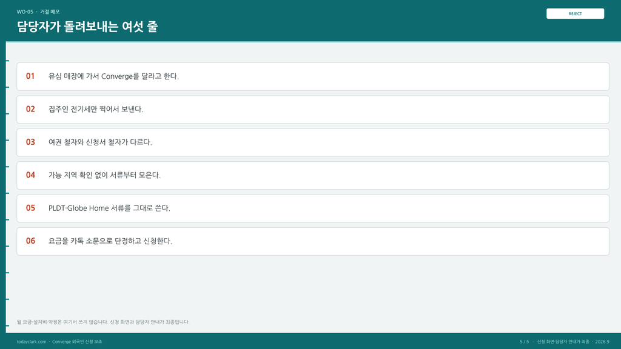Select row 03 about passport spelling mismatch
The image size is (621, 349).
(313, 142)
